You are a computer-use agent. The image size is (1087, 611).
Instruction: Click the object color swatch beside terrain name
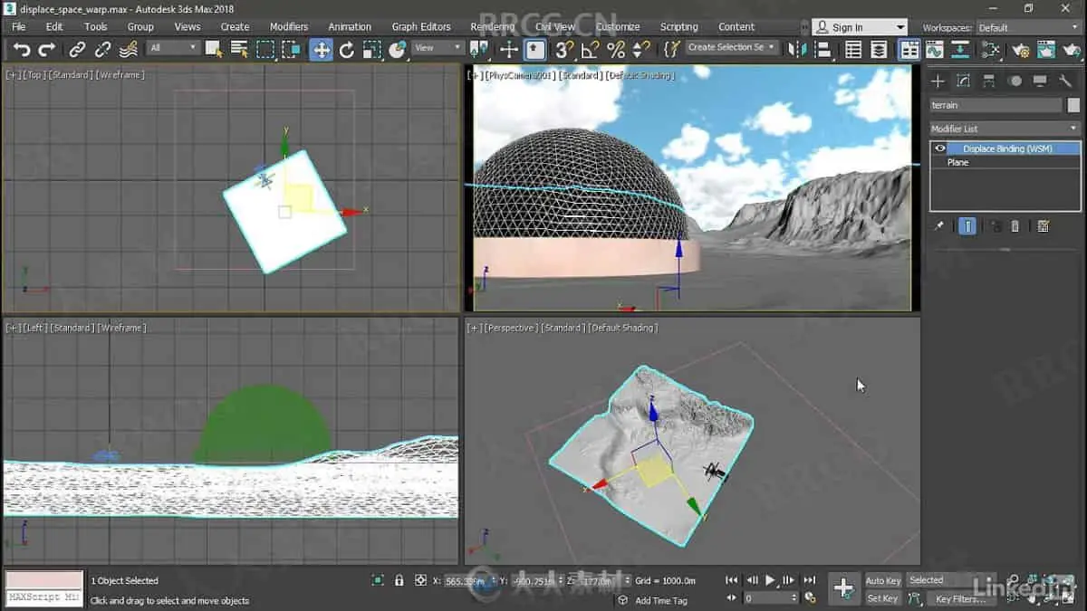(x=1073, y=105)
